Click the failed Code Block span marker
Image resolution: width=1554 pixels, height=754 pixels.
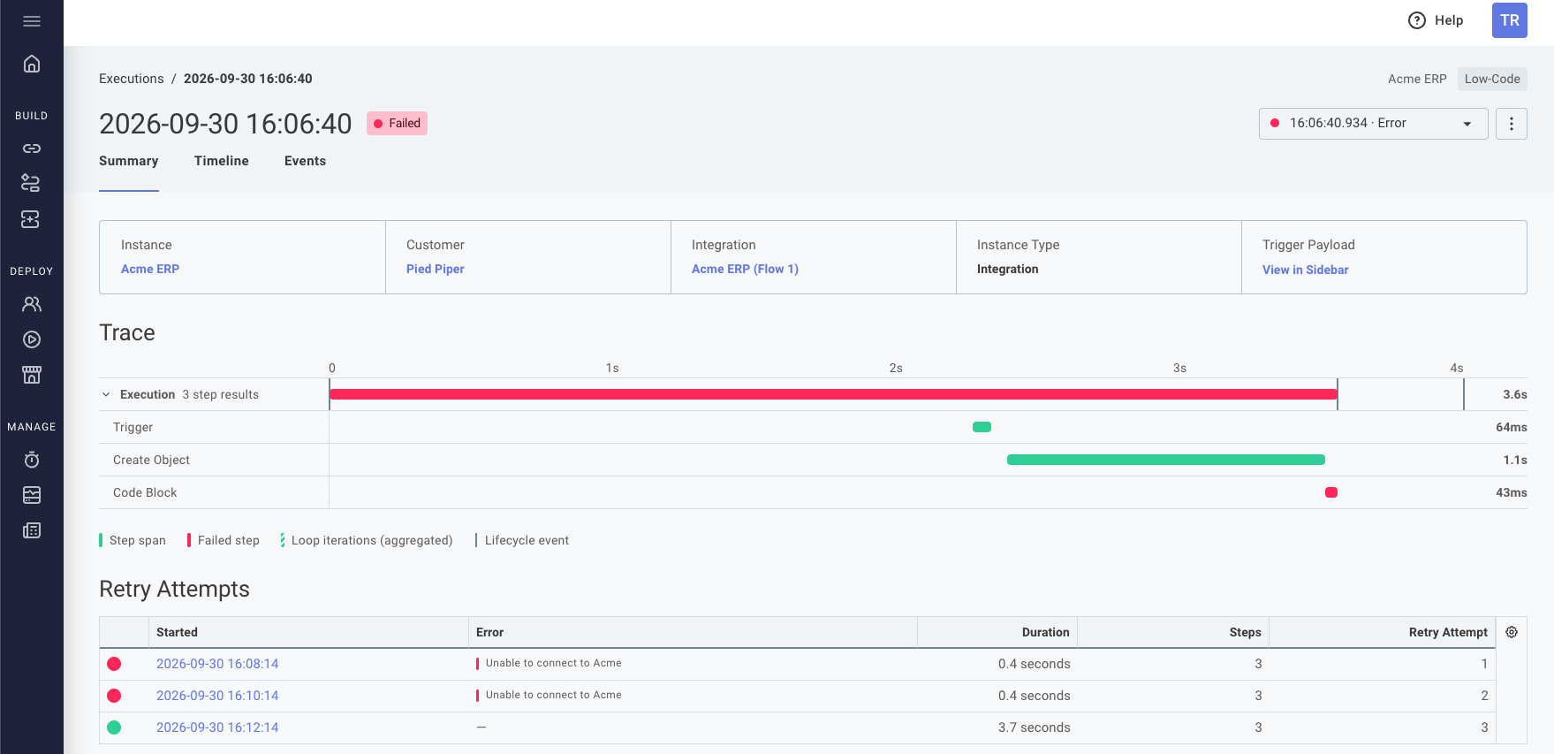tap(1331, 492)
